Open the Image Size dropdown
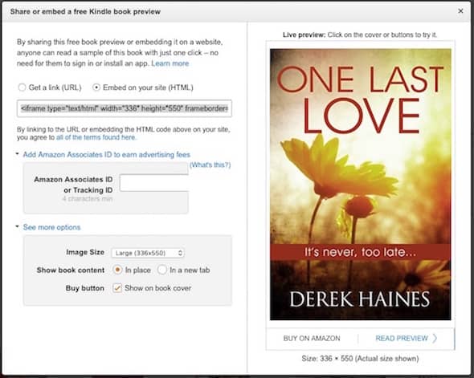Viewport: 474px width, 378px height. [x=148, y=253]
